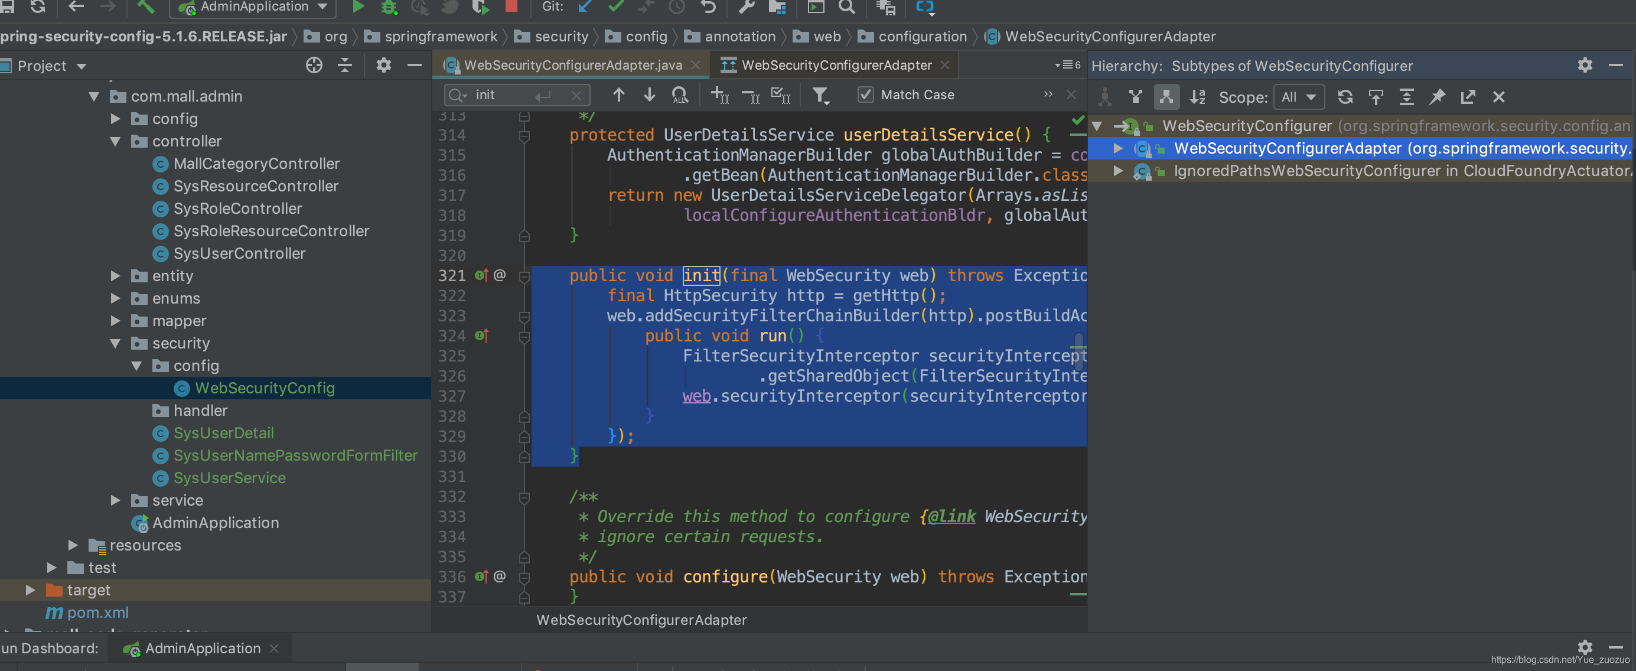Select SysUserService in project tree
1636x671 pixels.
click(x=230, y=477)
